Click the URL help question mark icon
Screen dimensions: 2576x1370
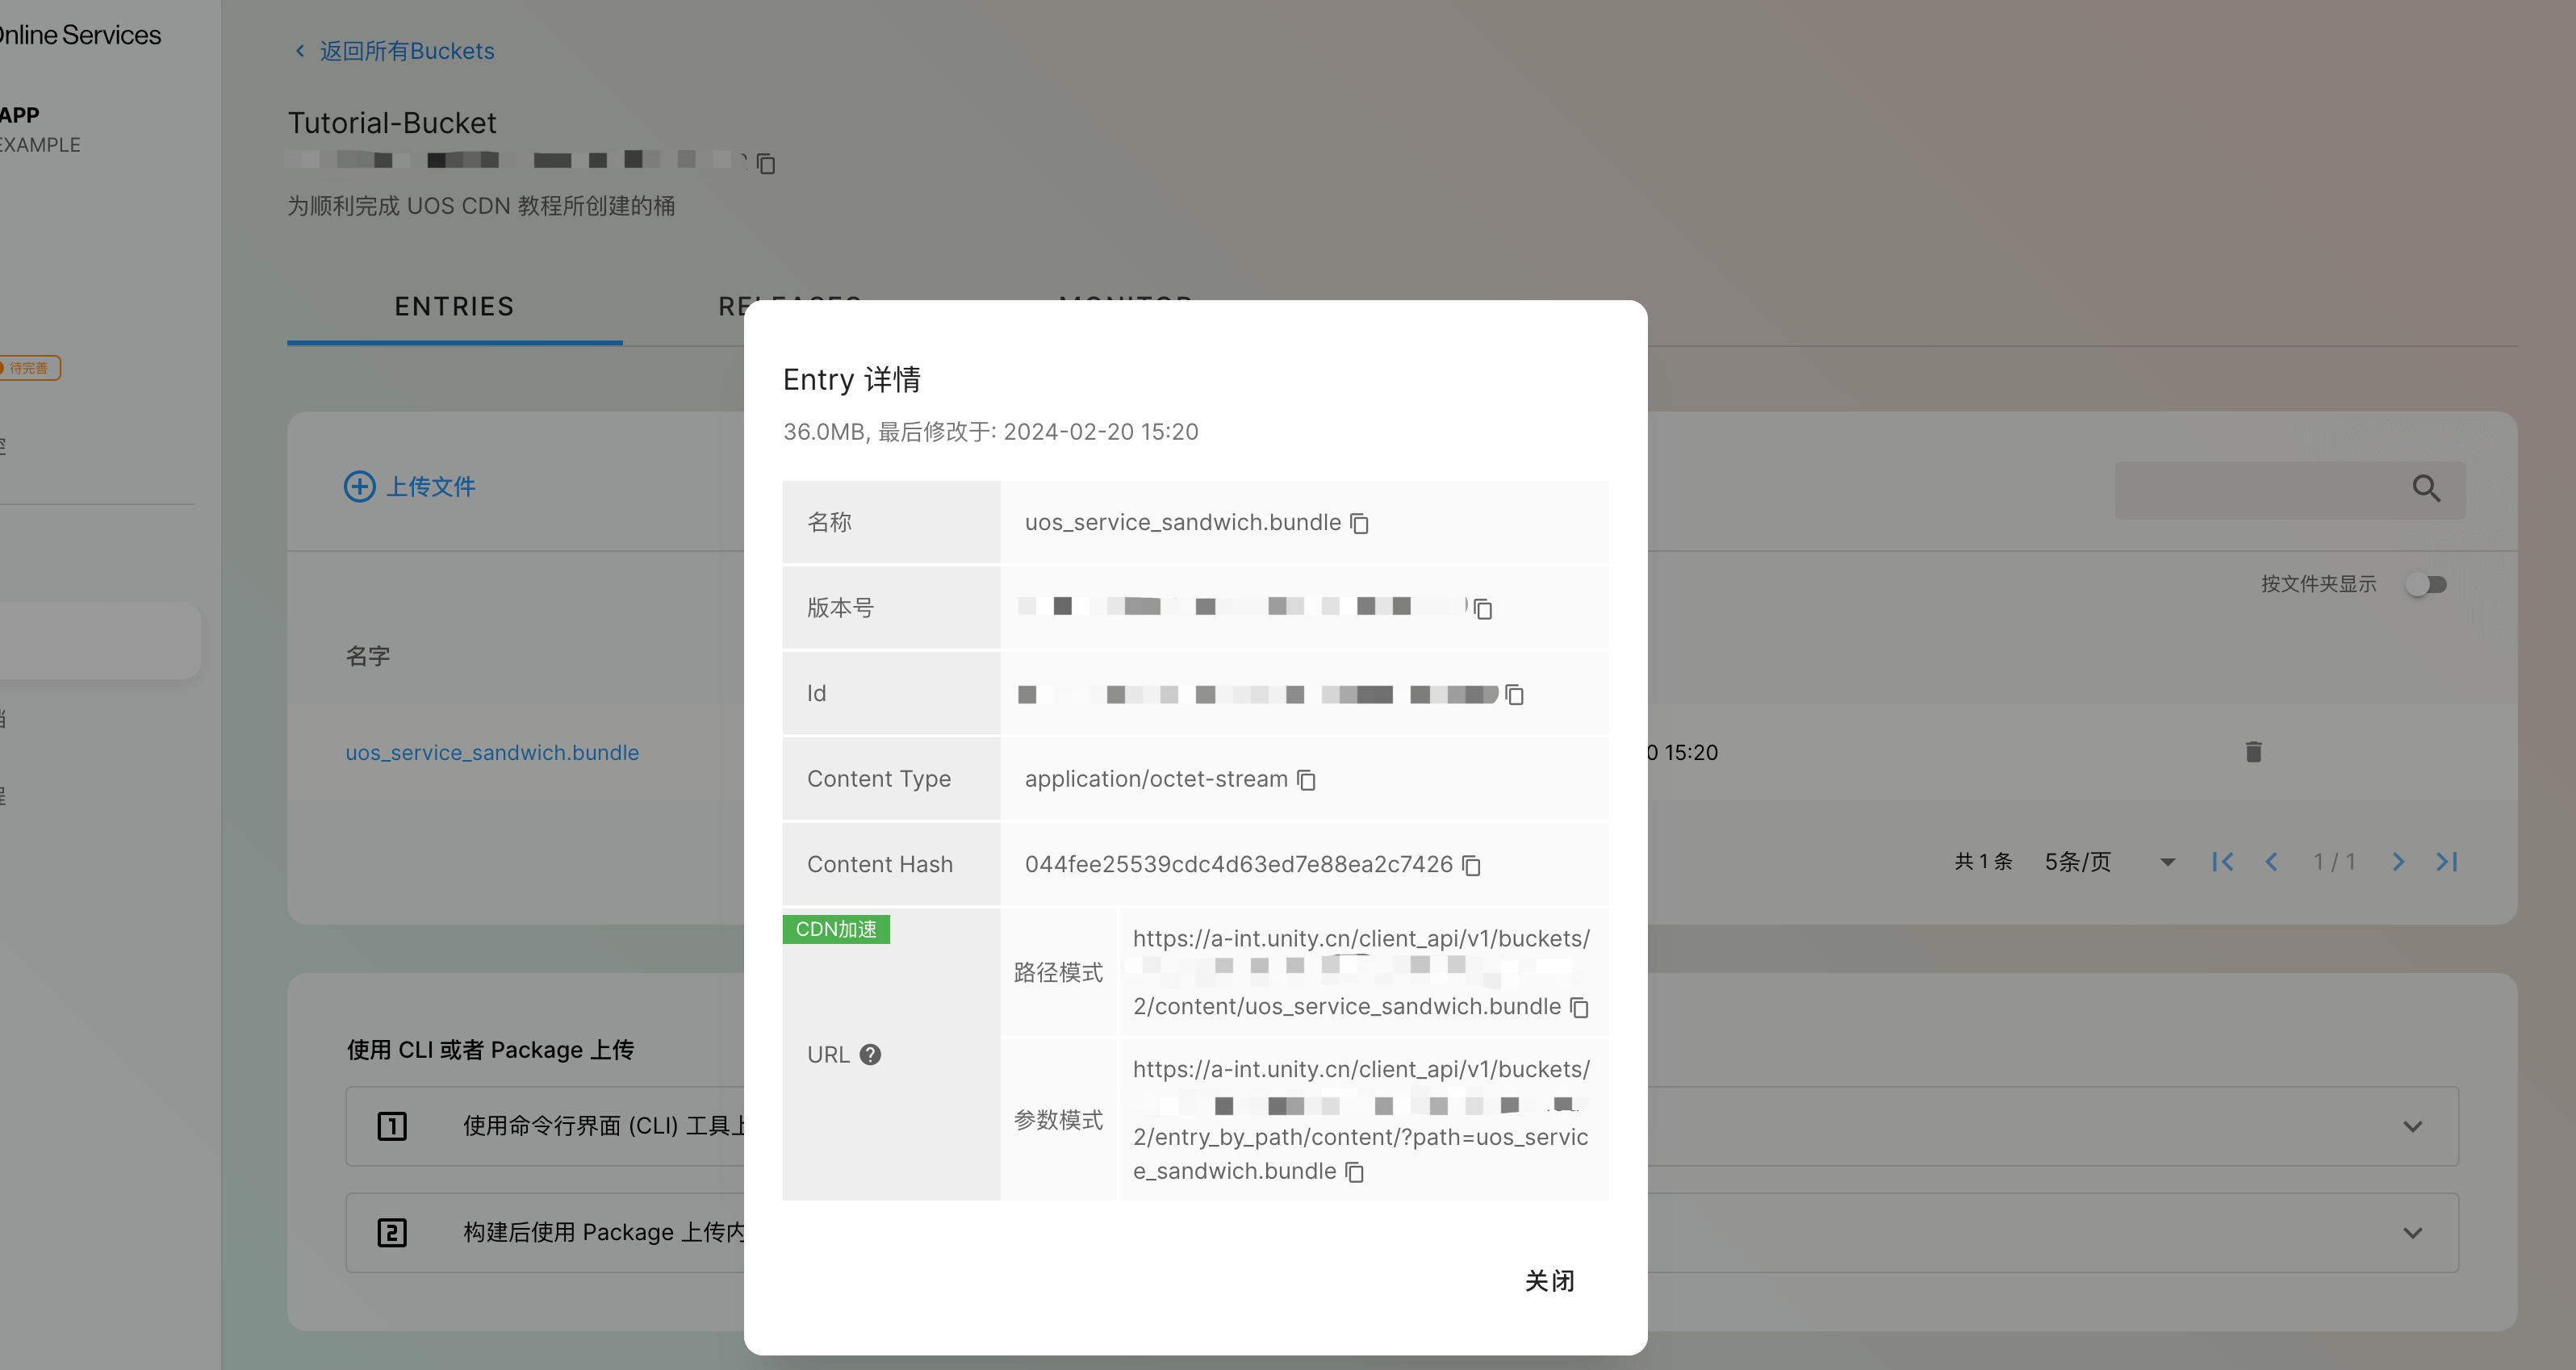[870, 1055]
